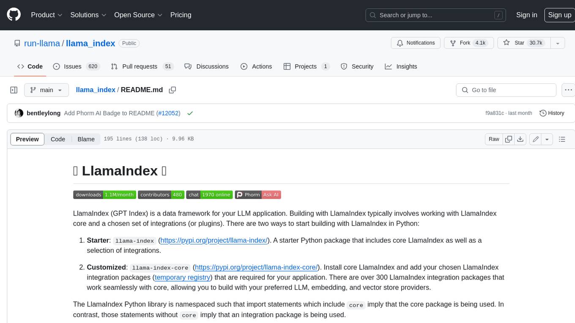Click the downloads 1.1M/month badge
Image resolution: width=575 pixels, height=323 pixels.
(104, 195)
